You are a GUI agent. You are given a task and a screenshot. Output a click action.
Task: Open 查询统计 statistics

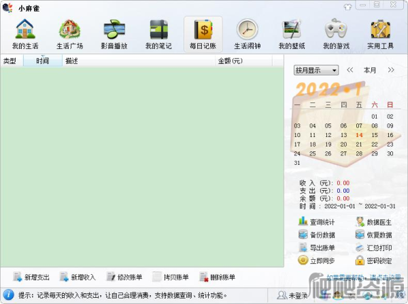(316, 222)
